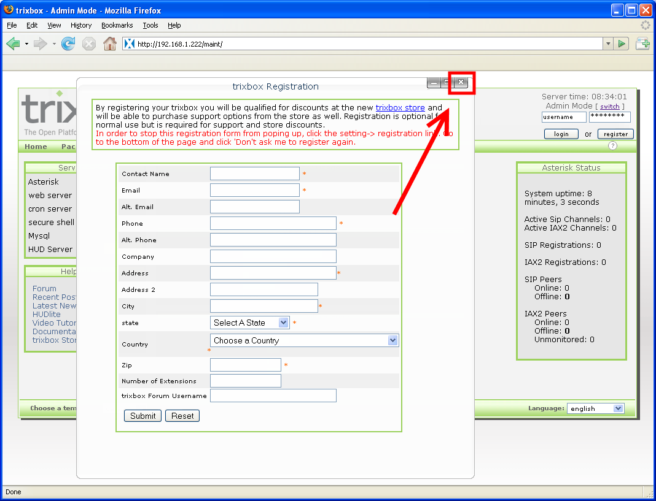Image resolution: width=656 pixels, height=501 pixels.
Task: Open the Home page icon
Action: 109,44
